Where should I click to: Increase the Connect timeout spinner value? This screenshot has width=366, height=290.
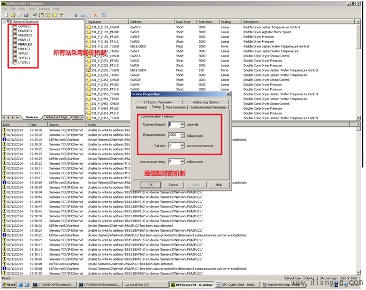coord(182,123)
